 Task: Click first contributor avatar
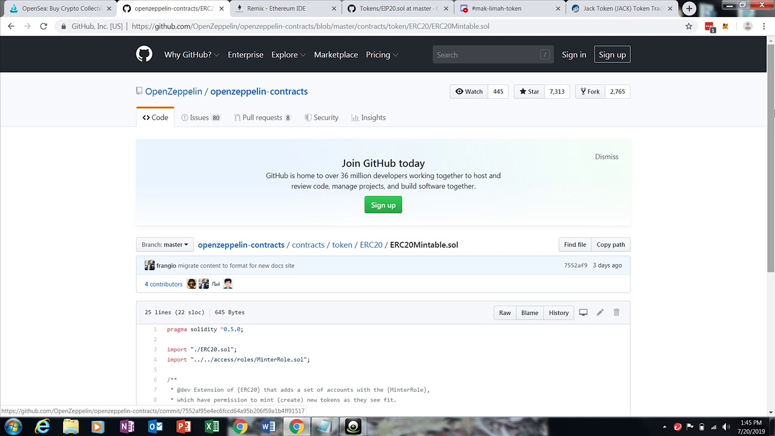point(192,283)
